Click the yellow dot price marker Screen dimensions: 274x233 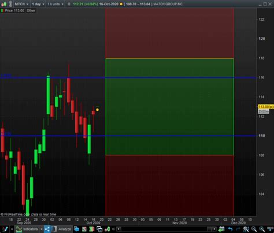[x=97, y=110]
